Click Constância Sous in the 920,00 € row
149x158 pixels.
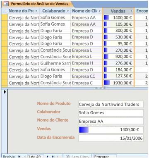point(55,57)
